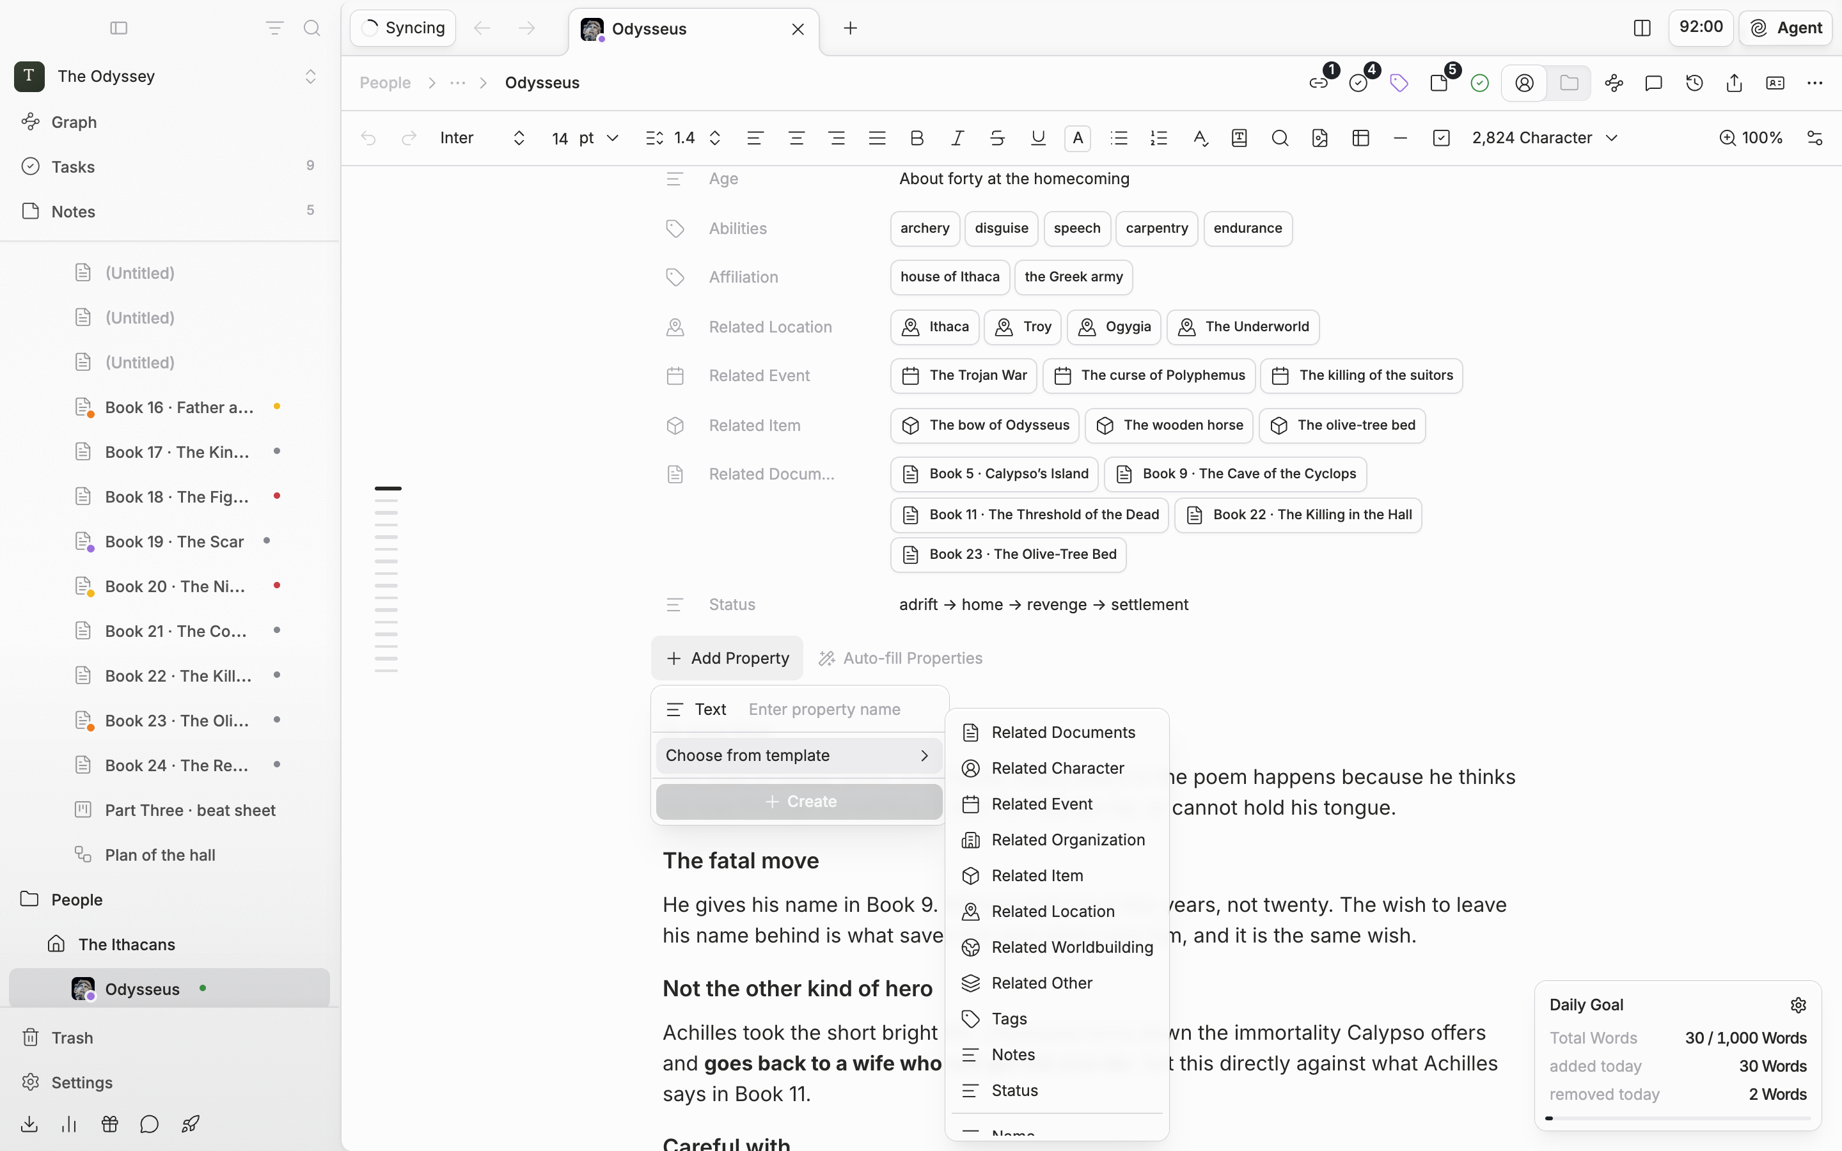Click the Add Property button

pos(727,658)
